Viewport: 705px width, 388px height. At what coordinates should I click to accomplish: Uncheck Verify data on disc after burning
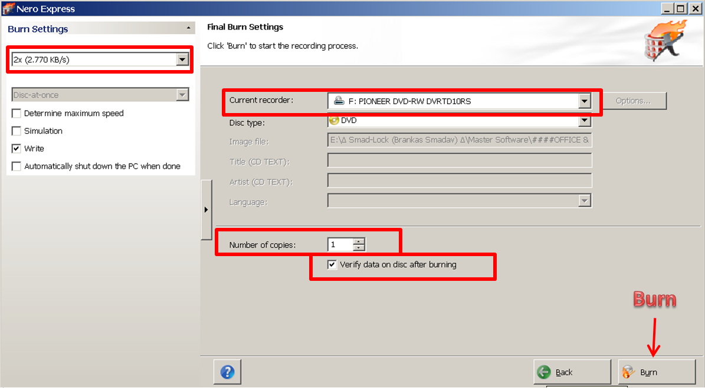[332, 264]
